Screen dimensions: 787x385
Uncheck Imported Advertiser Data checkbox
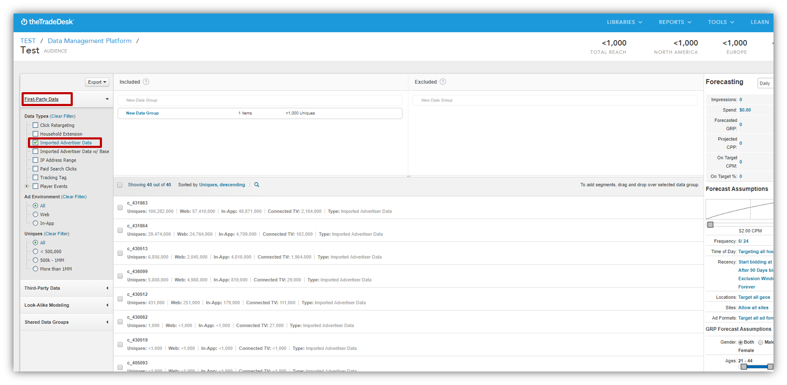coord(36,143)
